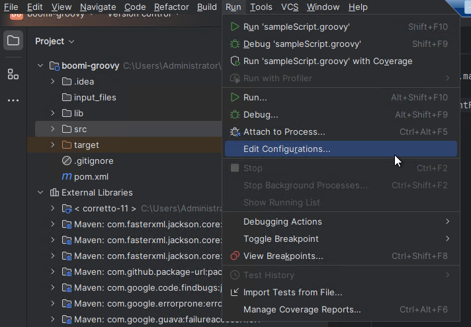
Task: Expand the com.google.guava Maven library
Action: coord(52,320)
